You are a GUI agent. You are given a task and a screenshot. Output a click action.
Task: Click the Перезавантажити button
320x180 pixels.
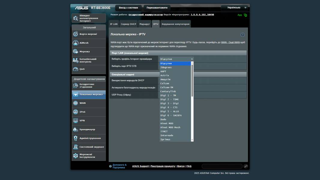coord(157,8)
